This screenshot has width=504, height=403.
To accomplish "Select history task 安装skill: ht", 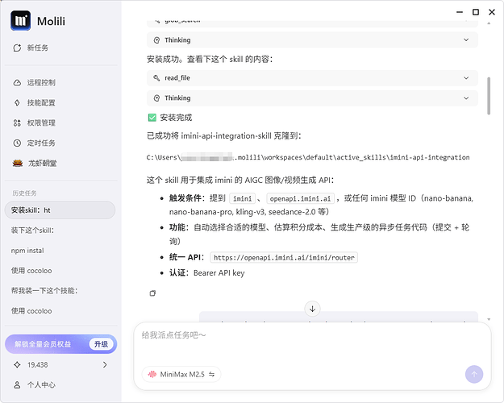I will coord(60,210).
